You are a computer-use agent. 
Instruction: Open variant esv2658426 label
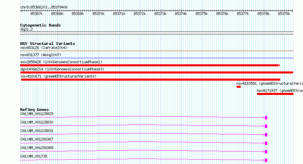61,62
